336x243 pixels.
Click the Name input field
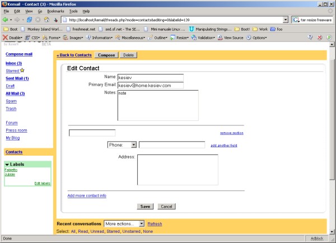coord(151,77)
